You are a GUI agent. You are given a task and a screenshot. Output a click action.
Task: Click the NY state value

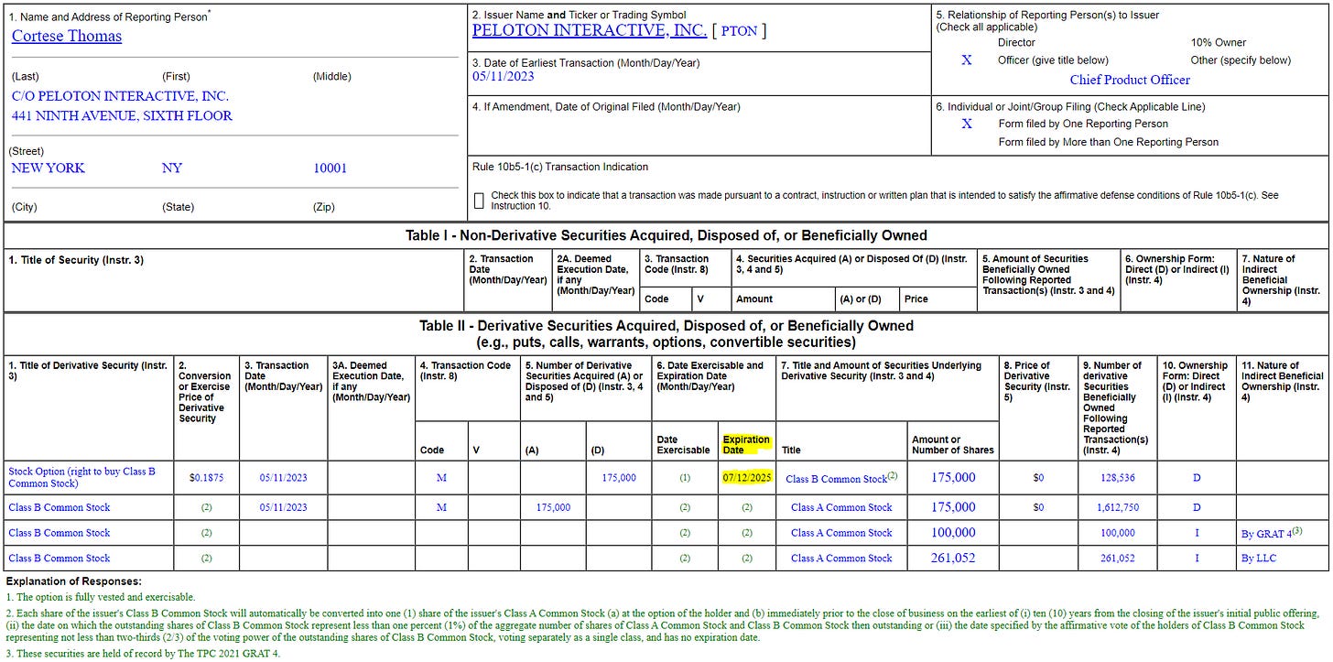point(172,168)
